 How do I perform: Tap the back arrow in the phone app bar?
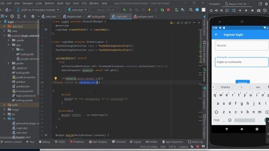tap(216, 34)
